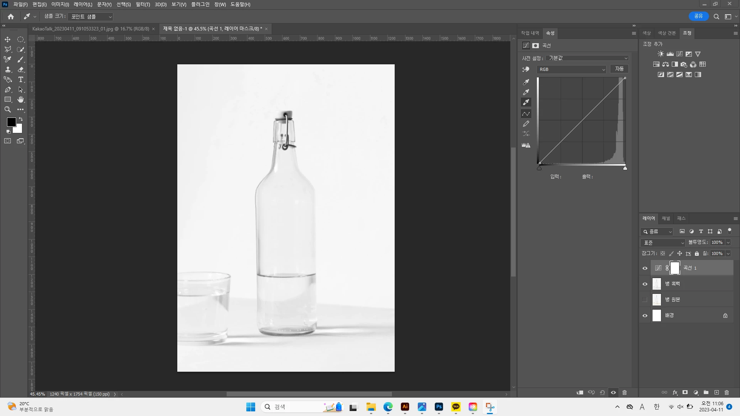The width and height of the screenshot is (740, 416).
Task: Click the foreground black color swatch
Action: pos(11,122)
